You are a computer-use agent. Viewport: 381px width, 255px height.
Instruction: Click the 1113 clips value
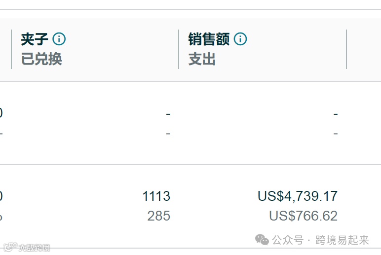coord(156,196)
